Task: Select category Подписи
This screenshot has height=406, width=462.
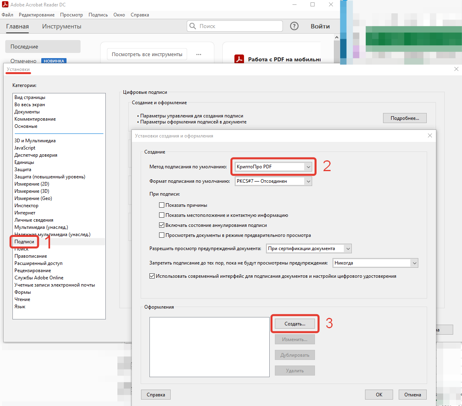Action: pos(24,242)
